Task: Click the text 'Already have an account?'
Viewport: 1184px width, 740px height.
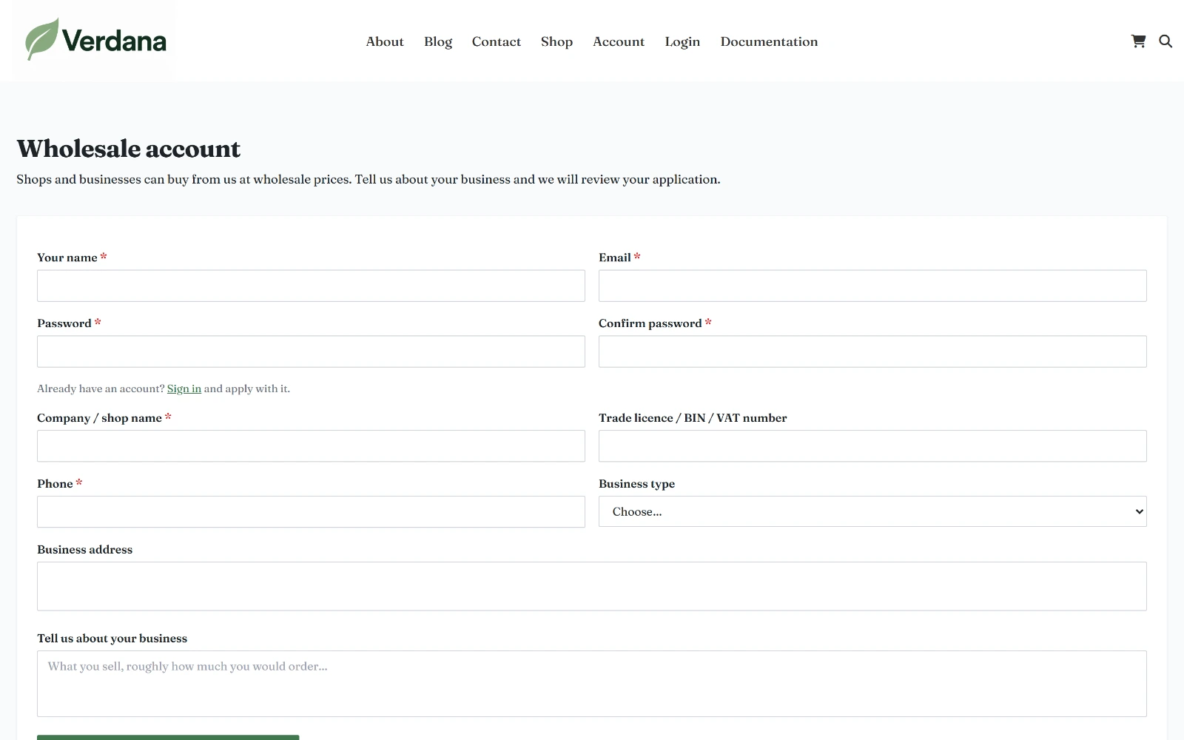Action: pos(101,388)
